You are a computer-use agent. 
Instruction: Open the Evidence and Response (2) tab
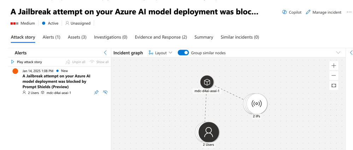tap(161, 37)
